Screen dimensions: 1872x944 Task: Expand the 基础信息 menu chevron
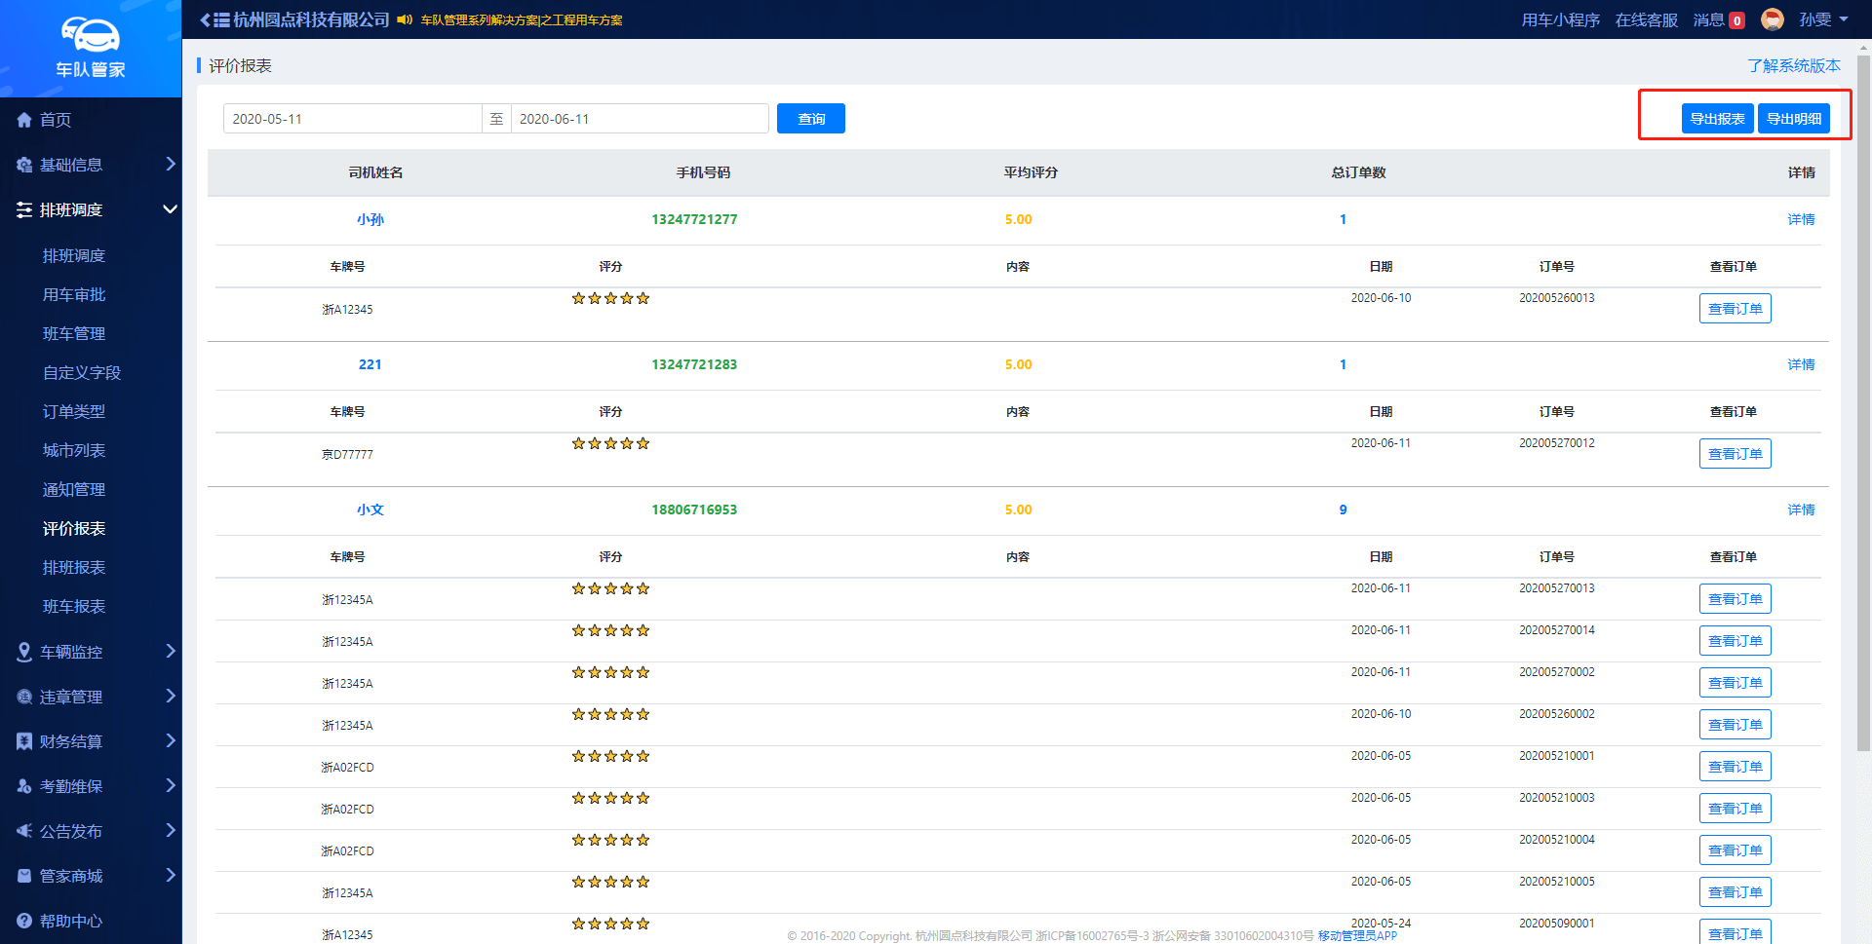(x=170, y=164)
